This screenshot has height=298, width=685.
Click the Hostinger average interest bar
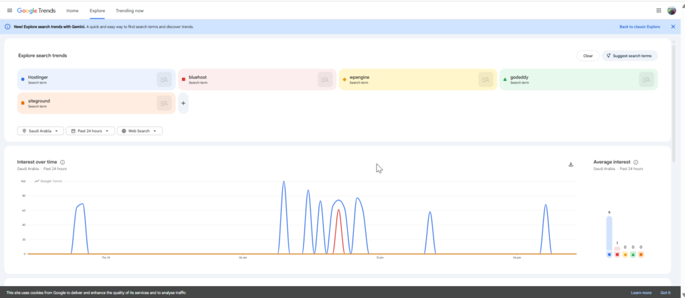(609, 233)
